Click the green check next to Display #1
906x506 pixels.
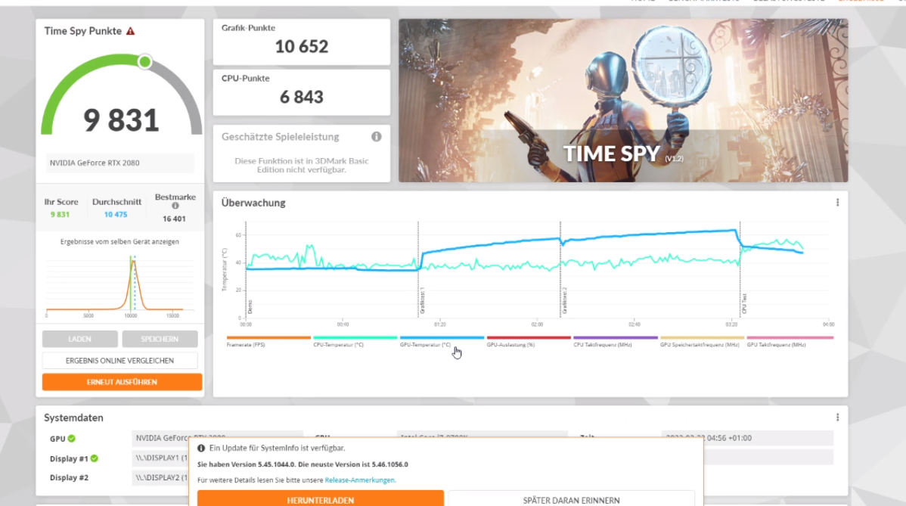point(95,458)
